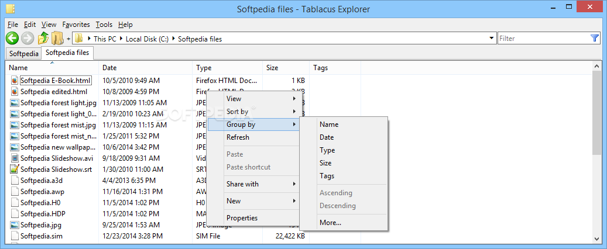Expand the Share with submenu

(294, 184)
